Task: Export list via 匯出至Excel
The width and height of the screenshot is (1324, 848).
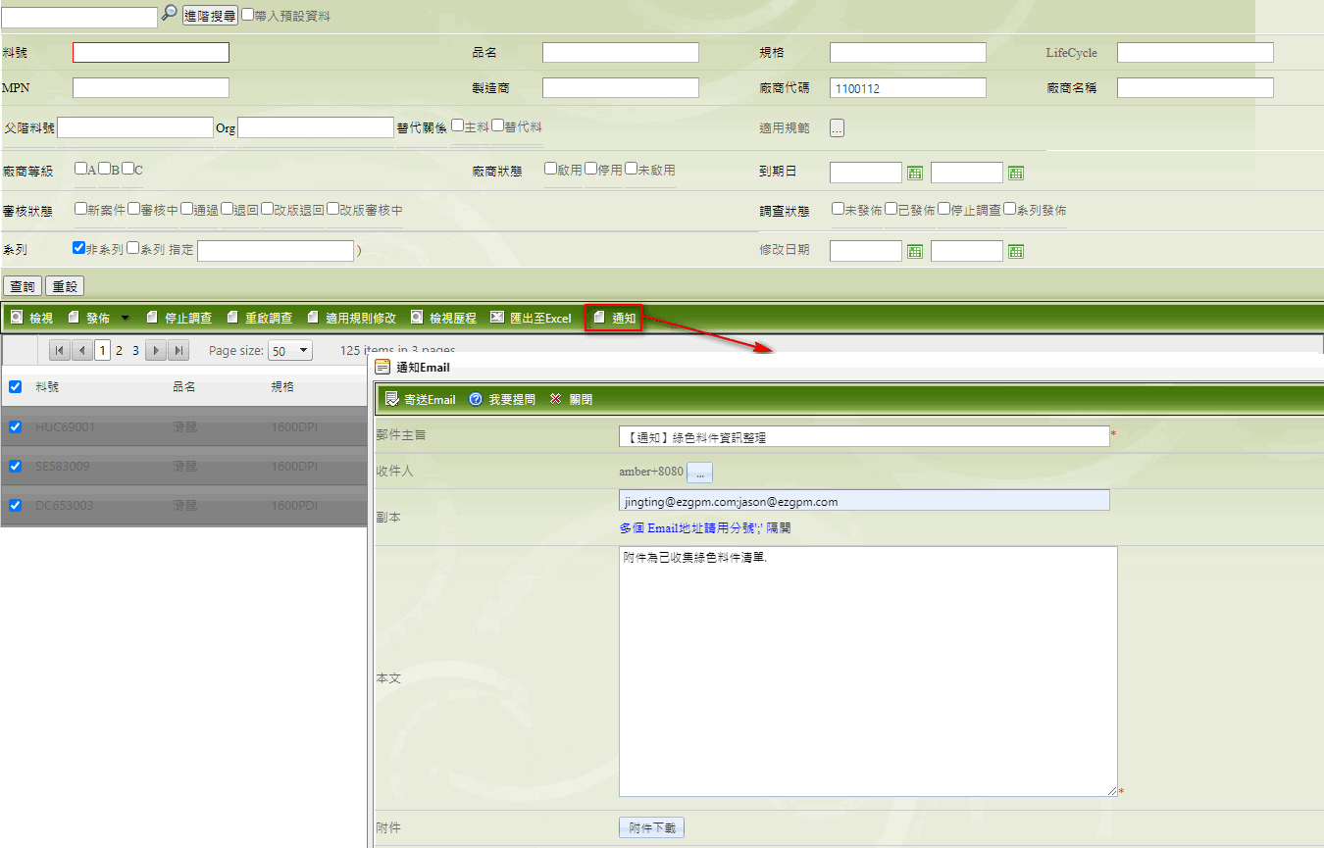Action: [x=531, y=318]
